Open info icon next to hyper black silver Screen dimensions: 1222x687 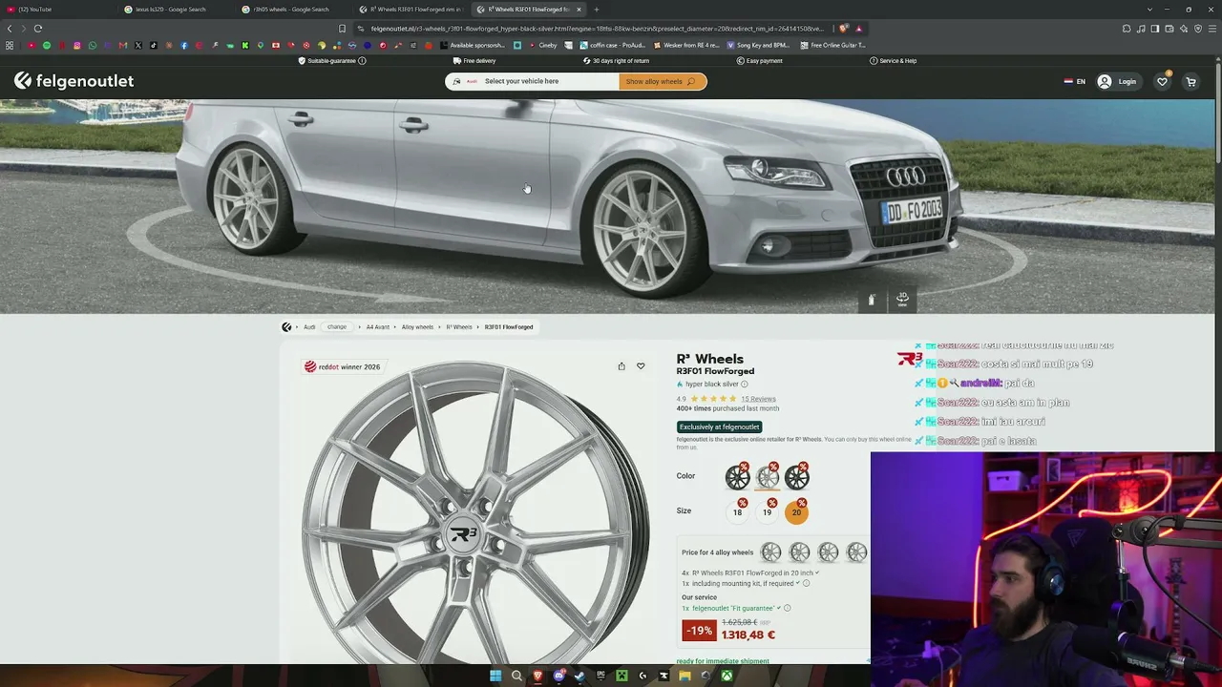(745, 385)
